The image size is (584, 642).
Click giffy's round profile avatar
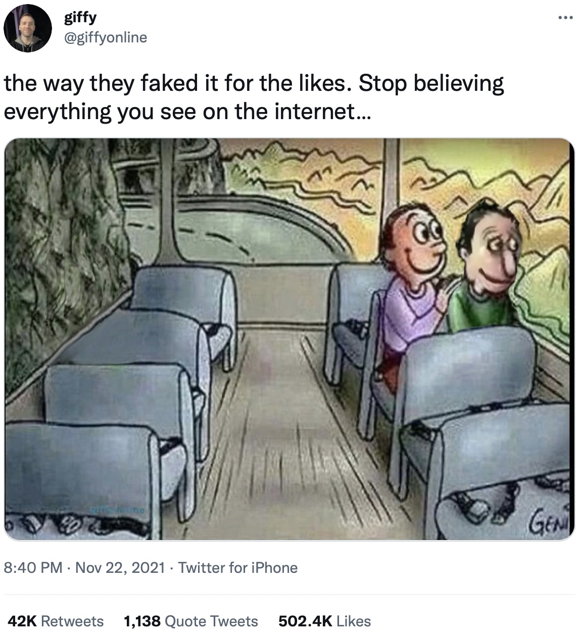(28, 28)
